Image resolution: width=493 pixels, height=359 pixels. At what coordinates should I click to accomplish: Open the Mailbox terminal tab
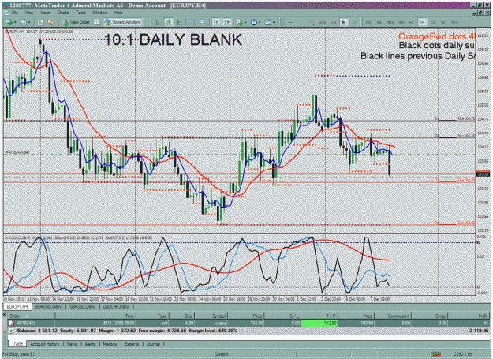[x=110, y=344]
